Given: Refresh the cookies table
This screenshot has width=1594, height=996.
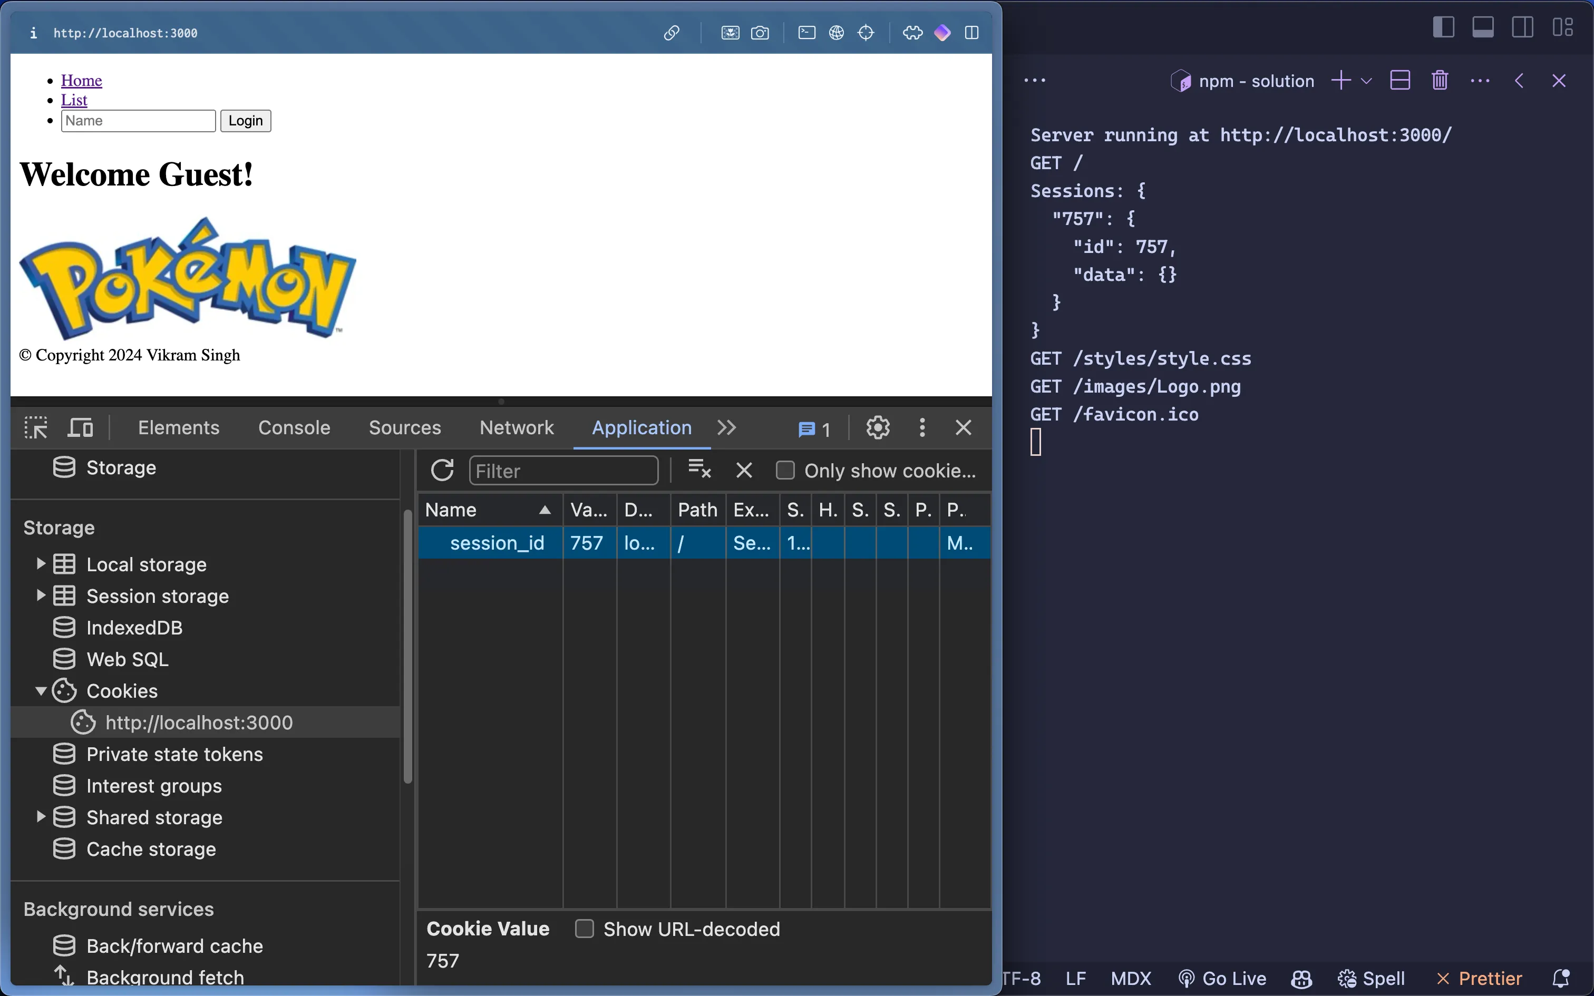Looking at the screenshot, I should coord(443,470).
